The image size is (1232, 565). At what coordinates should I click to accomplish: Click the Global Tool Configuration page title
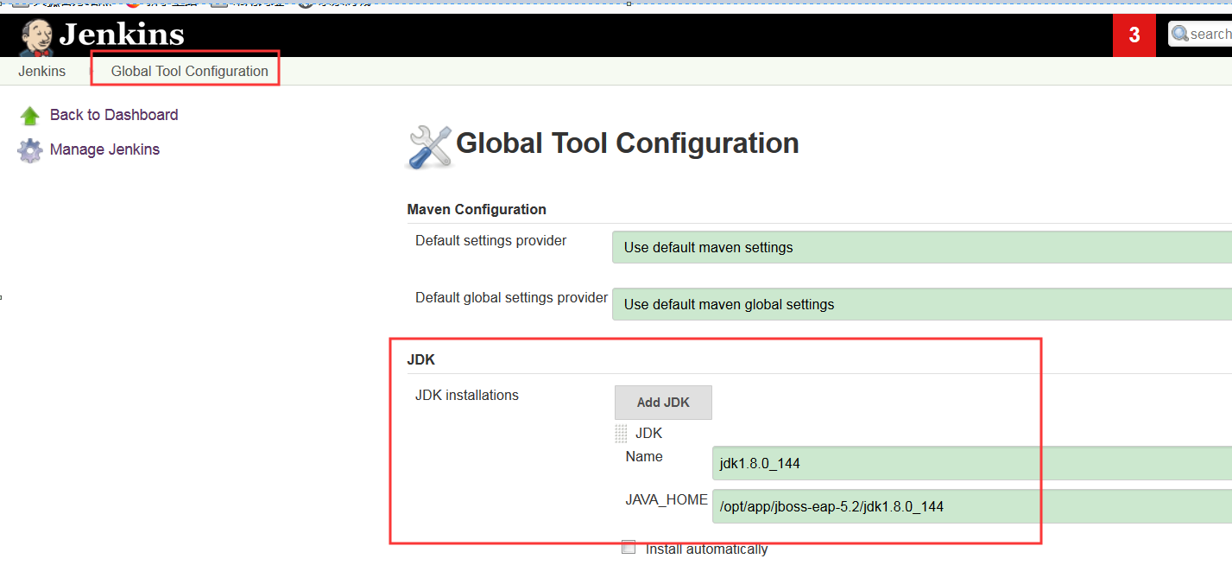[628, 143]
